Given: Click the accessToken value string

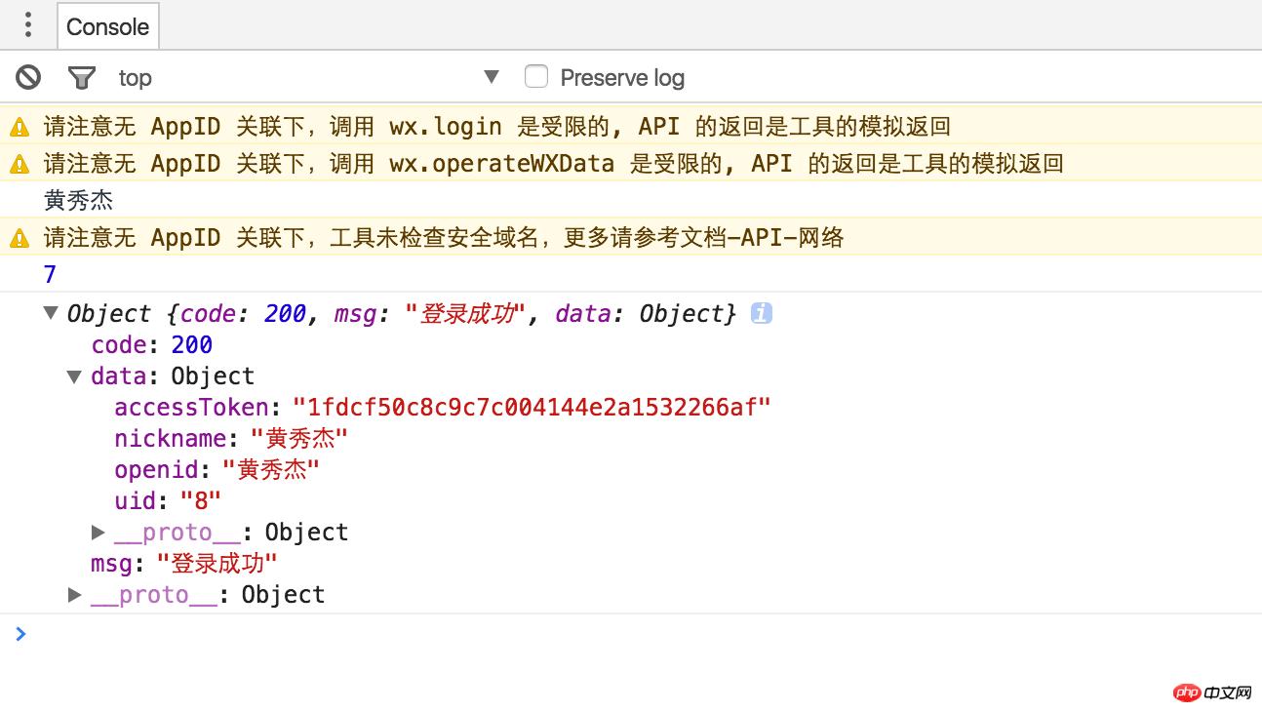Looking at the screenshot, I should [532, 407].
